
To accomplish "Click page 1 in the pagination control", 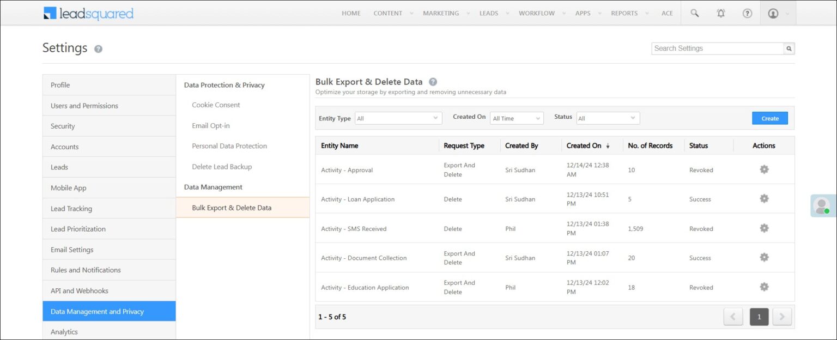I will click(759, 316).
